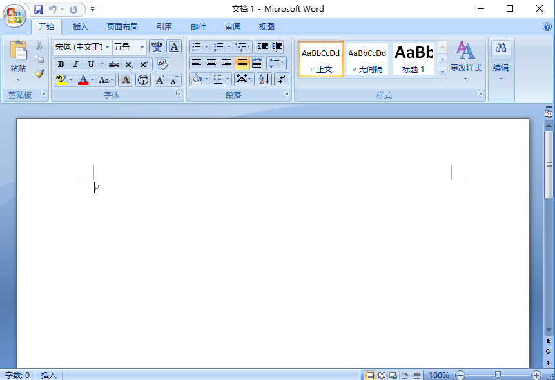Open the font size dropdown 五号
555x380 pixels.
[x=142, y=47]
